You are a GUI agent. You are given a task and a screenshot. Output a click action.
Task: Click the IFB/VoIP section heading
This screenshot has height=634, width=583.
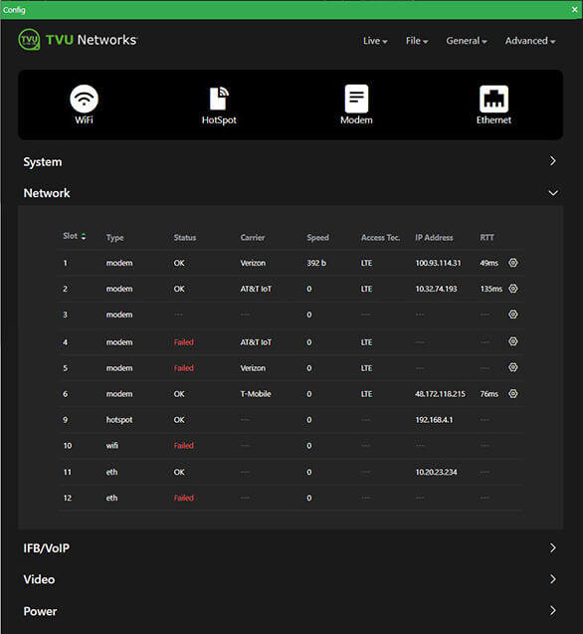coord(47,548)
